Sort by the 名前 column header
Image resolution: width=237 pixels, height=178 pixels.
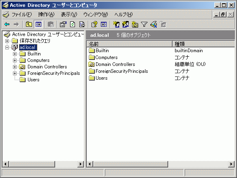pyautogui.click(x=130, y=44)
